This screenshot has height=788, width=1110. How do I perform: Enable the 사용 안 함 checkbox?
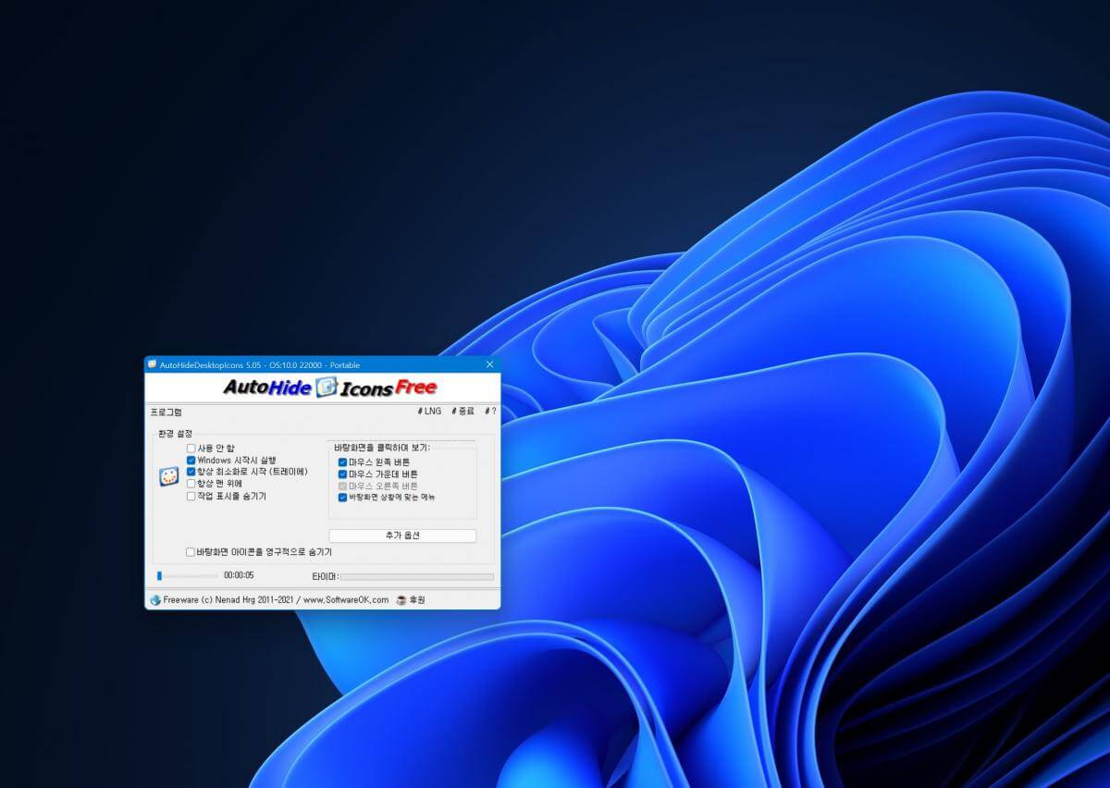coord(191,449)
